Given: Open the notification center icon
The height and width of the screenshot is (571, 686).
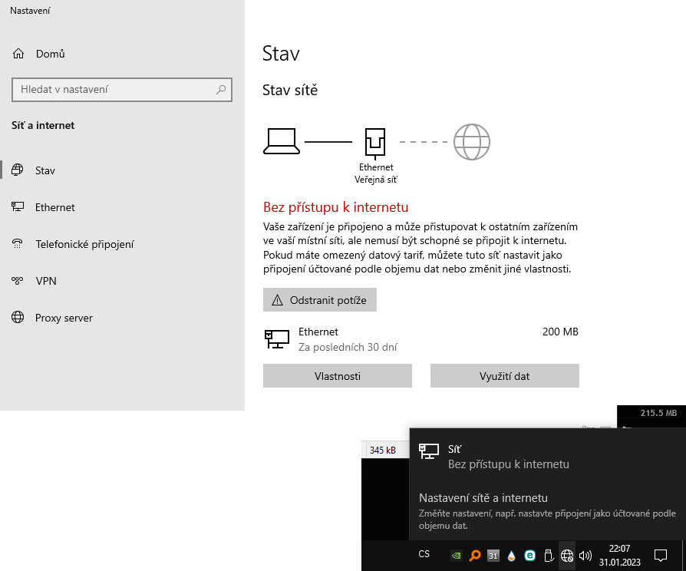Looking at the screenshot, I should pyautogui.click(x=660, y=555).
